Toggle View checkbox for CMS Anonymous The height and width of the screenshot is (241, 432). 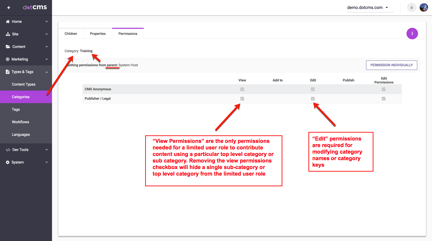click(x=242, y=89)
